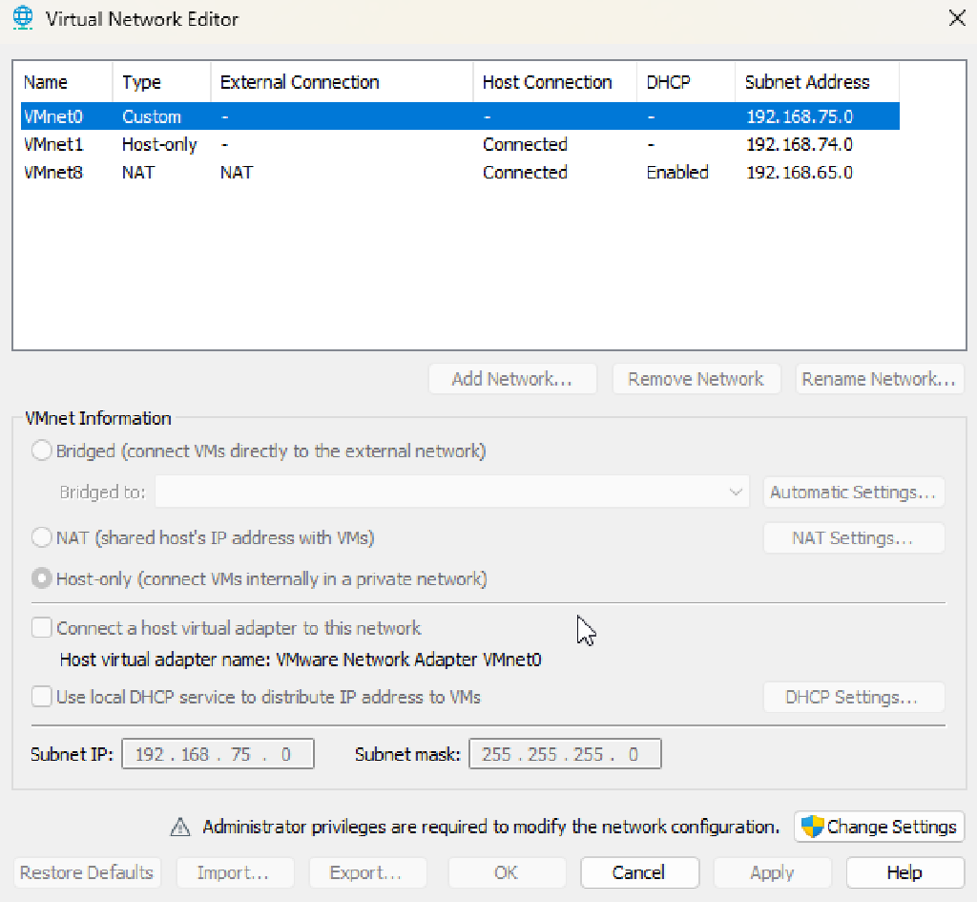Click Add Network to create a network
The width and height of the screenshot is (977, 902).
[x=512, y=378]
